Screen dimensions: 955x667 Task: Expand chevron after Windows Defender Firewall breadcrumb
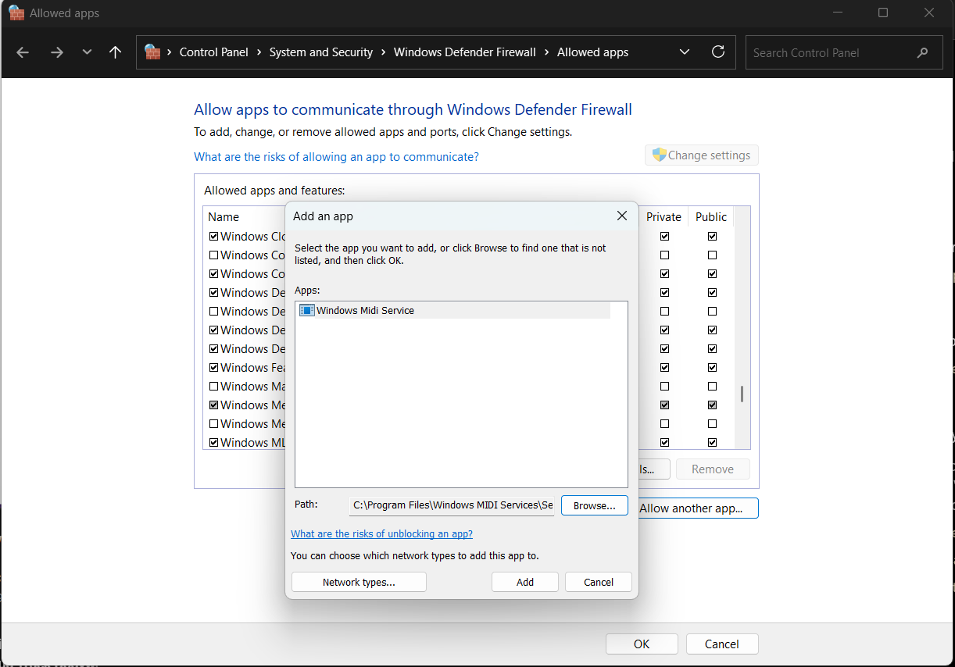[x=546, y=52]
